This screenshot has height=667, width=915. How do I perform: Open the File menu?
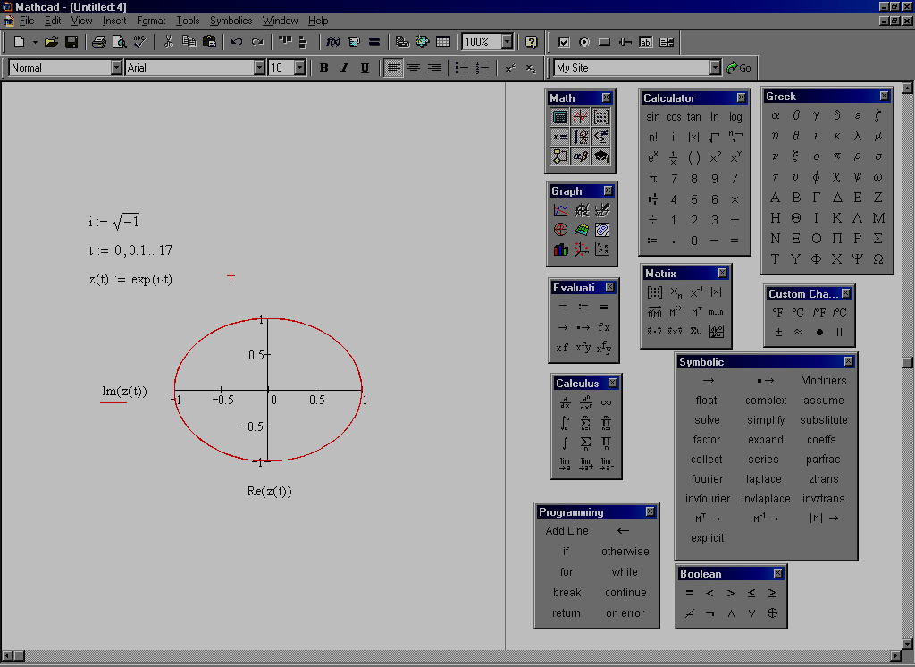(27, 21)
